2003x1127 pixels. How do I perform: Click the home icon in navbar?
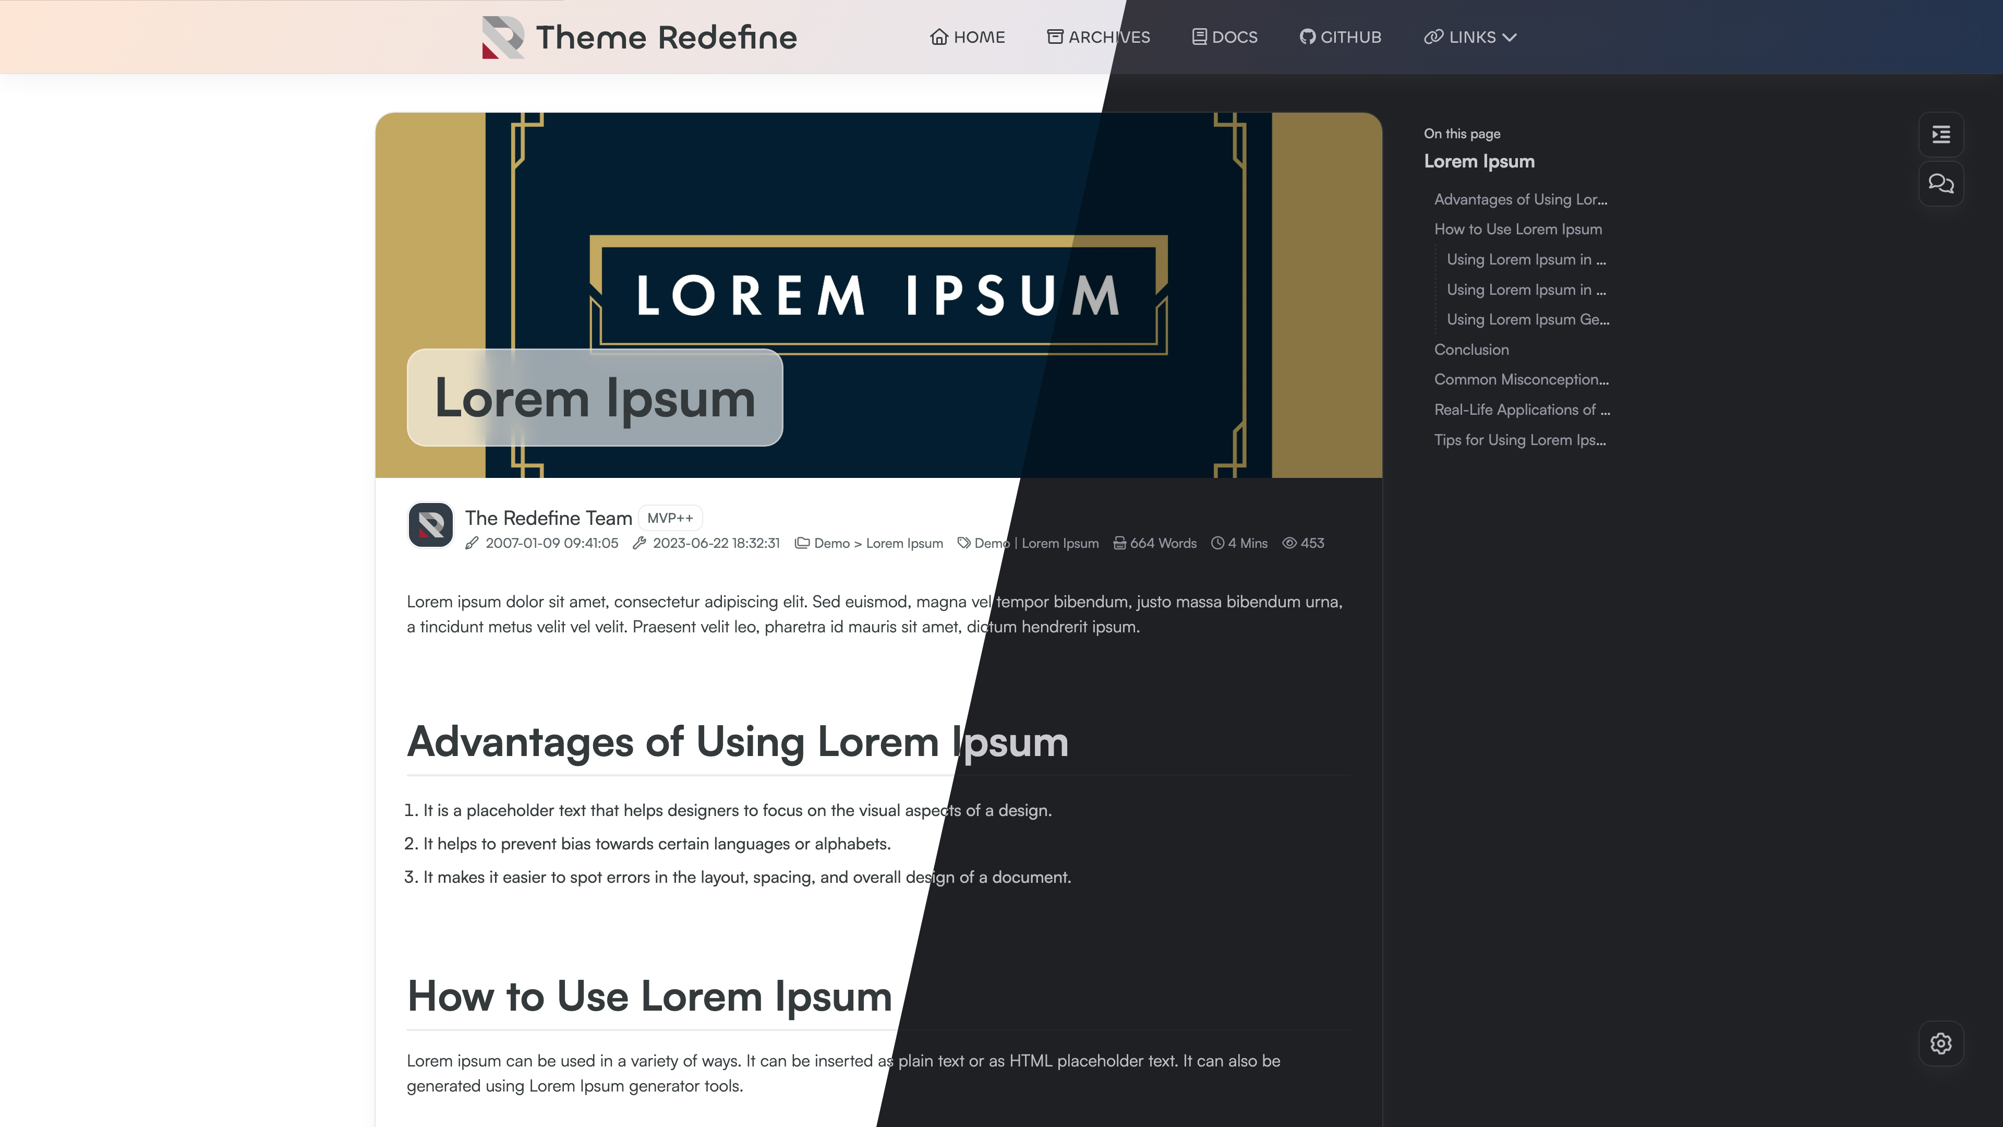939,37
